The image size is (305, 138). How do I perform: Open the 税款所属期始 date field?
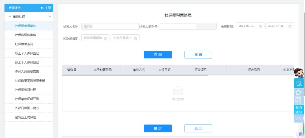[x=95, y=38]
